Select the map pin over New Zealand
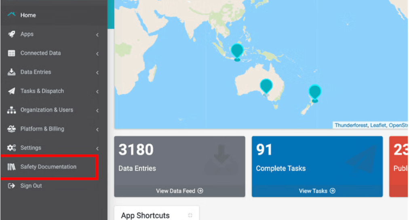The width and height of the screenshot is (409, 220). (315, 92)
